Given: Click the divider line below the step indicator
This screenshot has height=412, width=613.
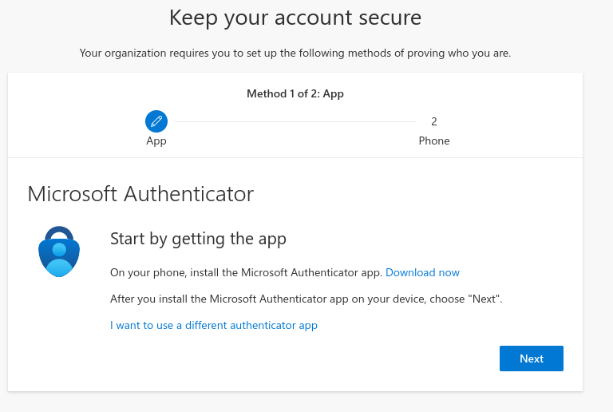Looking at the screenshot, I should tap(295, 157).
